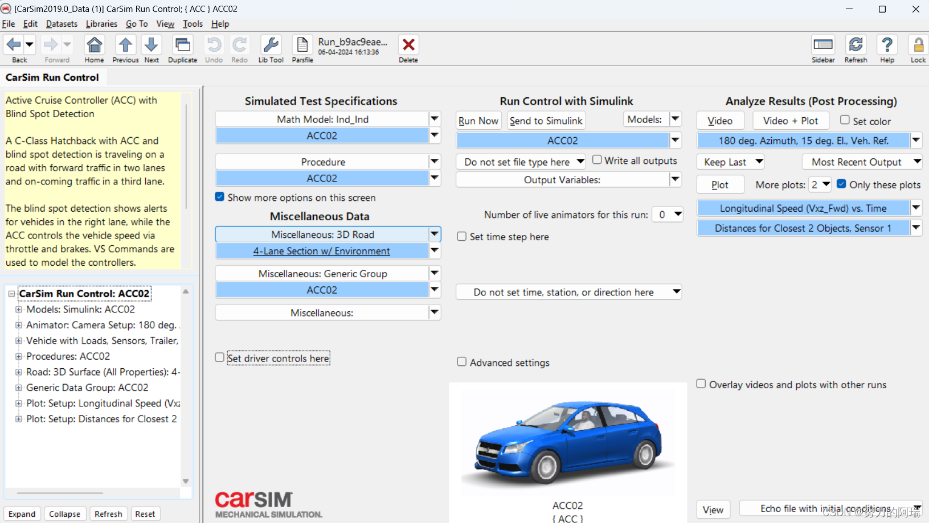Open Miscellaneous: 3D Road dropdown arrow
Image resolution: width=929 pixels, height=523 pixels.
click(x=435, y=234)
